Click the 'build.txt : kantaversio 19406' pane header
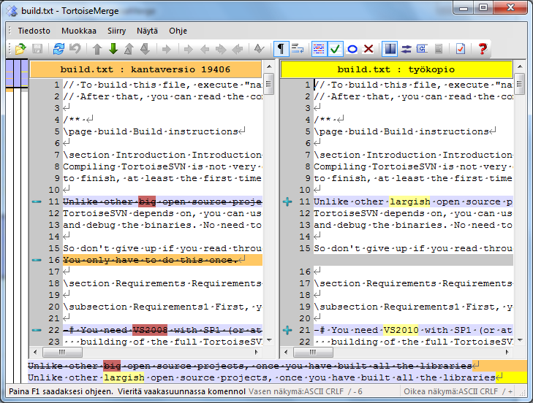533x403 pixels. click(145, 69)
